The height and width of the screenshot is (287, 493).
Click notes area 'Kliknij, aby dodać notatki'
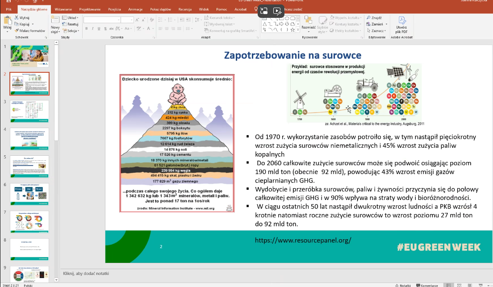click(x=86, y=274)
